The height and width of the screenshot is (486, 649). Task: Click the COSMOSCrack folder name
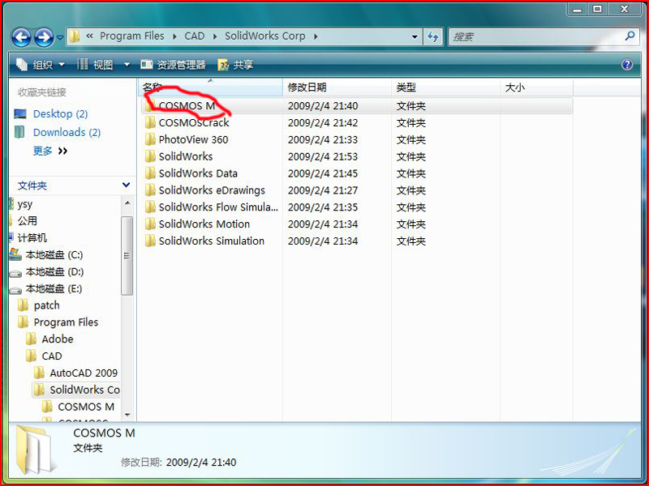[194, 123]
